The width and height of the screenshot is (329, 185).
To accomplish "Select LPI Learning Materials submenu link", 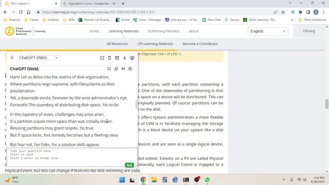I will click(155, 44).
